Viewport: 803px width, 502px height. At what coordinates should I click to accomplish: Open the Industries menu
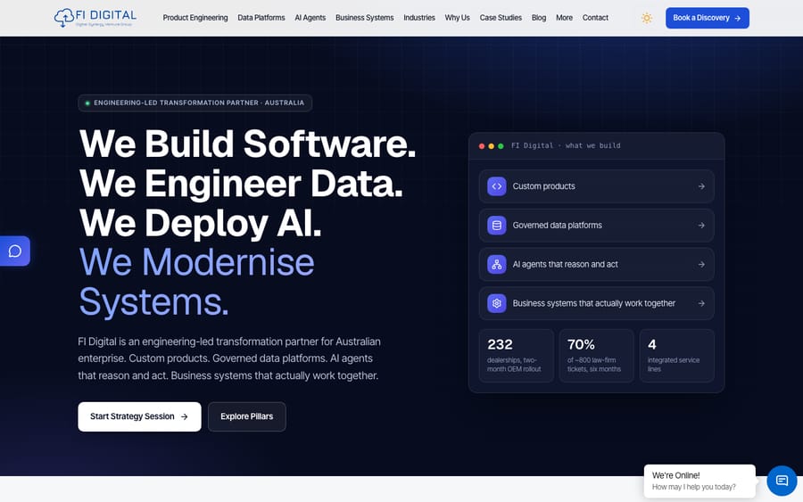tap(419, 18)
